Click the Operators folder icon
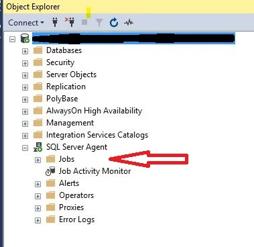254x247 pixels. [x=50, y=195]
